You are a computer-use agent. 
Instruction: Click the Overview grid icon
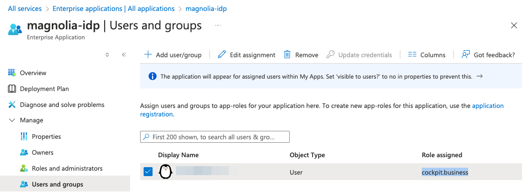coord(12,73)
